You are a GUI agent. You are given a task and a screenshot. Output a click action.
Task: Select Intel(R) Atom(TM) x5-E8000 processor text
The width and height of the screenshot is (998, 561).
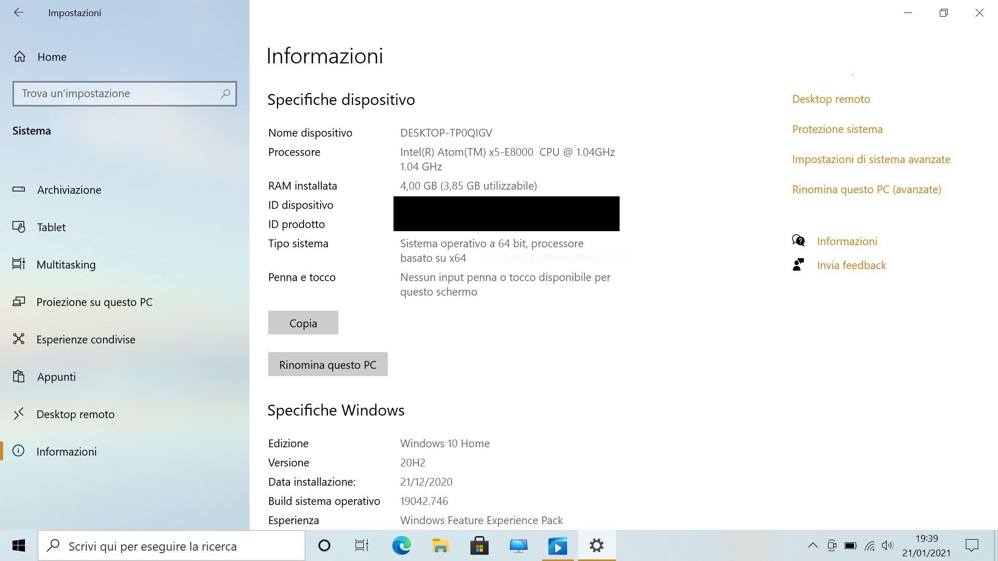507,159
